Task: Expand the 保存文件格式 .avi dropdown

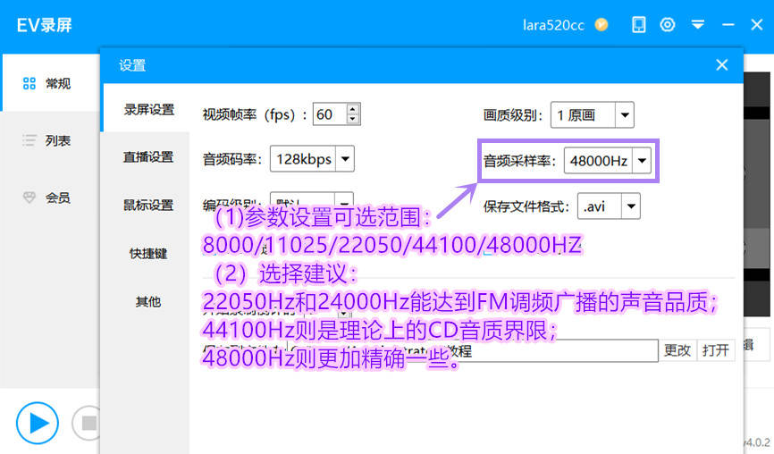Action: click(x=631, y=206)
